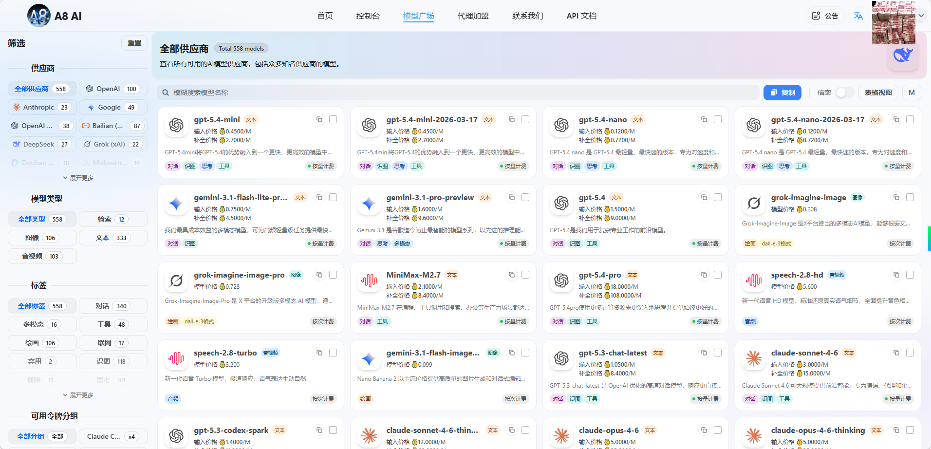Click the search magnifier icon

(166, 93)
